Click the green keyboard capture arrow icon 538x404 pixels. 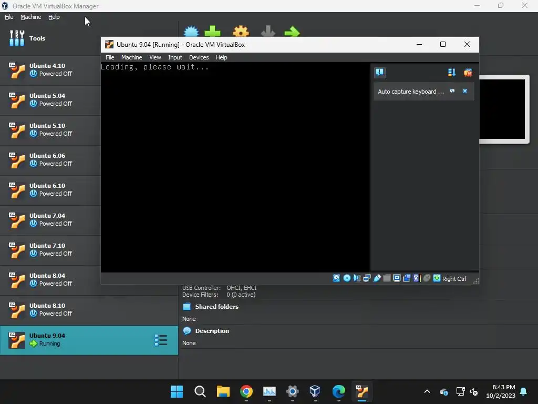click(x=437, y=278)
